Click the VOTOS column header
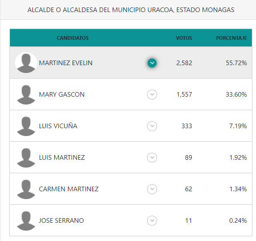The height and width of the screenshot is (241, 256). coord(184,38)
